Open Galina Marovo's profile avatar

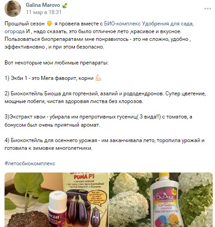pos(13,8)
